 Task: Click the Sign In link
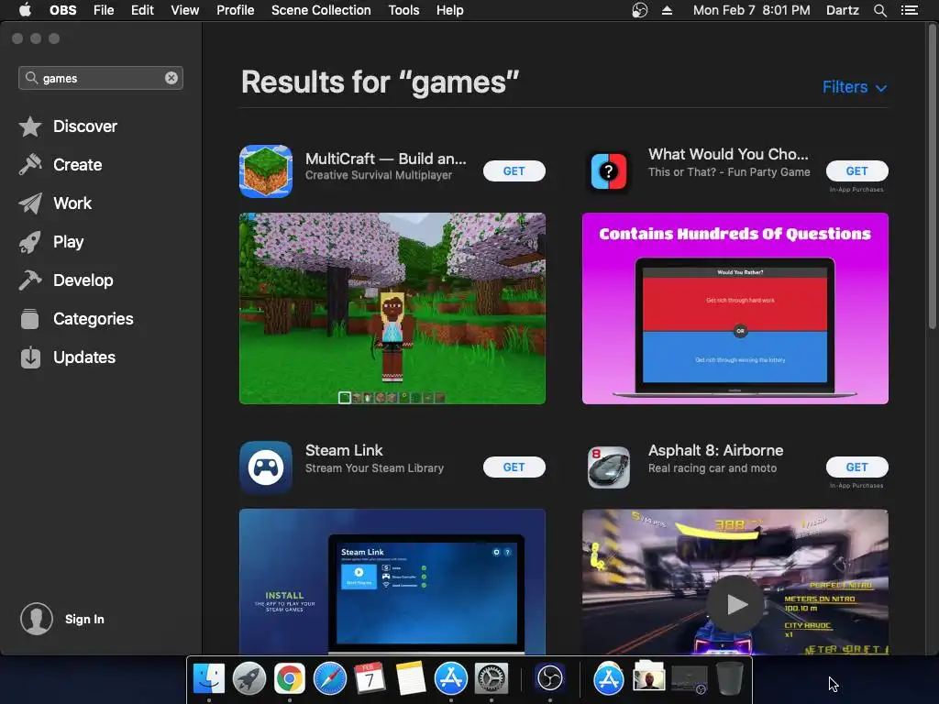click(84, 619)
